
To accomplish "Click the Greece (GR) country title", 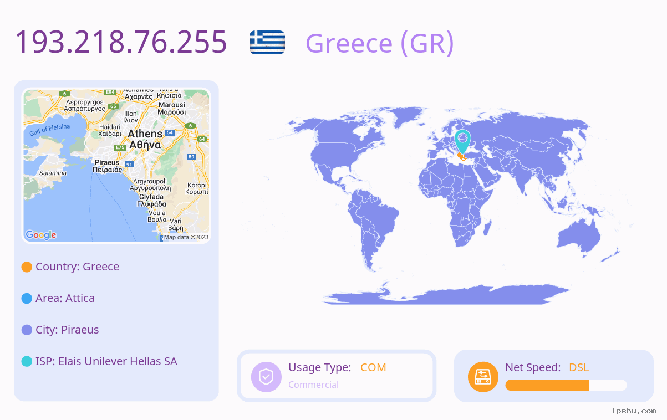I will click(x=380, y=43).
